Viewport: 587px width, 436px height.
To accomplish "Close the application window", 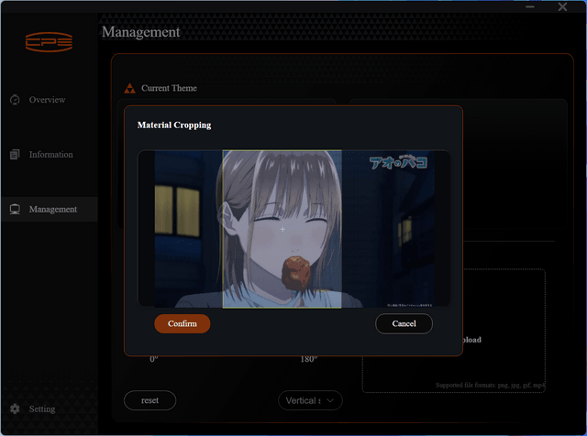I will pos(562,6).
